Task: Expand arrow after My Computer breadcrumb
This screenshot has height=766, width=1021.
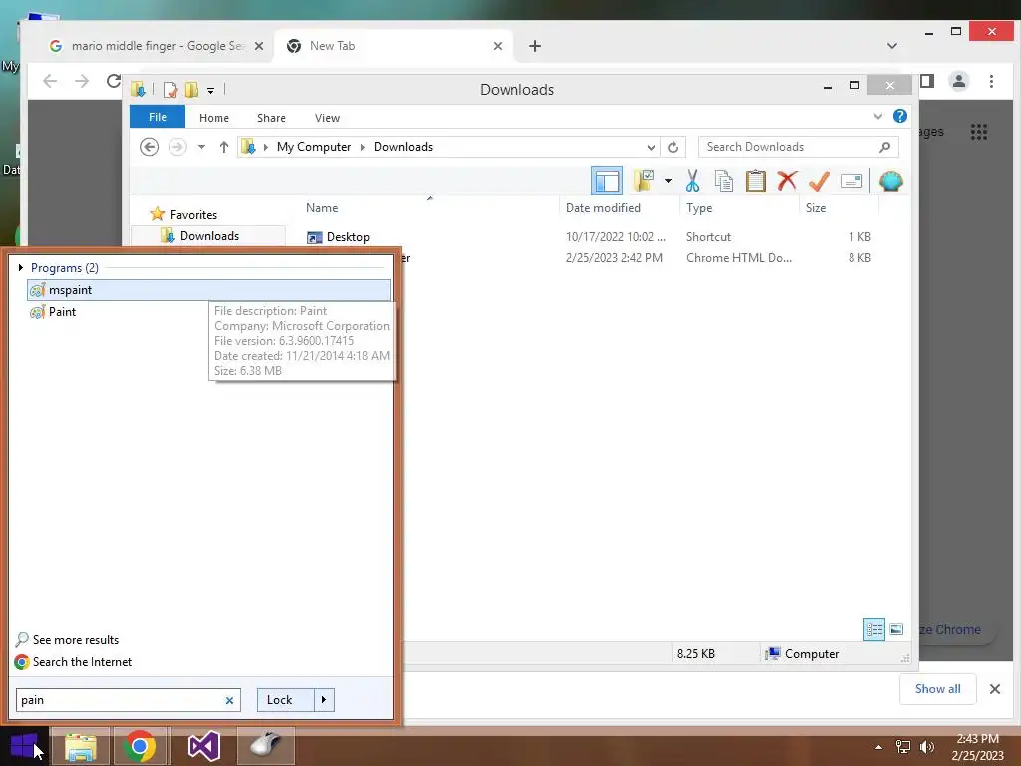Action: click(x=363, y=147)
